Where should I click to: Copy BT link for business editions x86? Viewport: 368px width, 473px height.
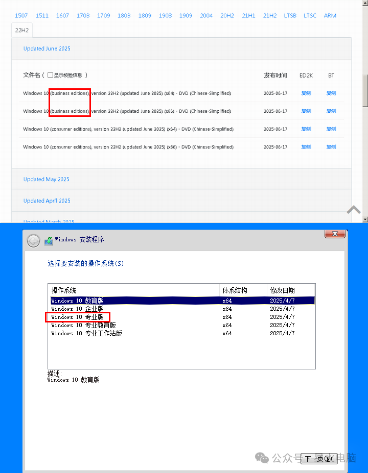point(331,111)
